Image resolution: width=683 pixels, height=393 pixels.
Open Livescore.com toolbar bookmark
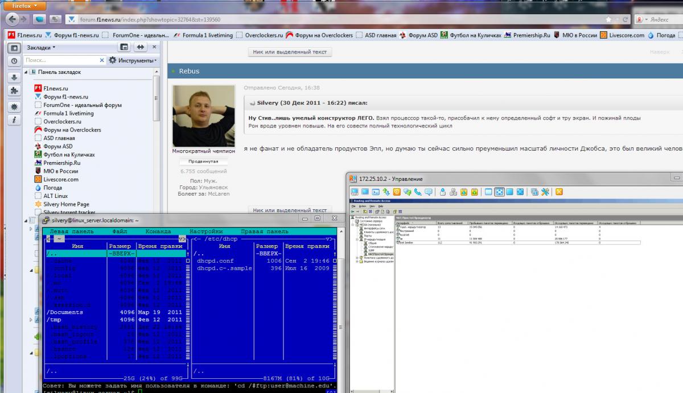click(622, 35)
